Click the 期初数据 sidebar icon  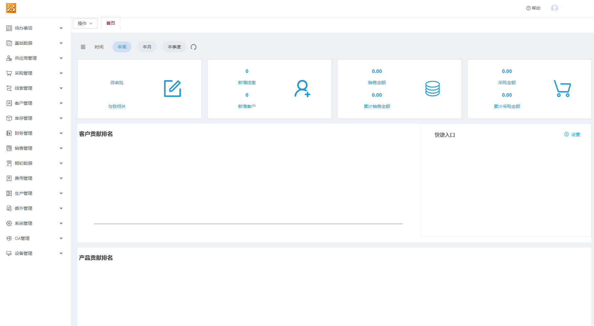[x=9, y=163]
